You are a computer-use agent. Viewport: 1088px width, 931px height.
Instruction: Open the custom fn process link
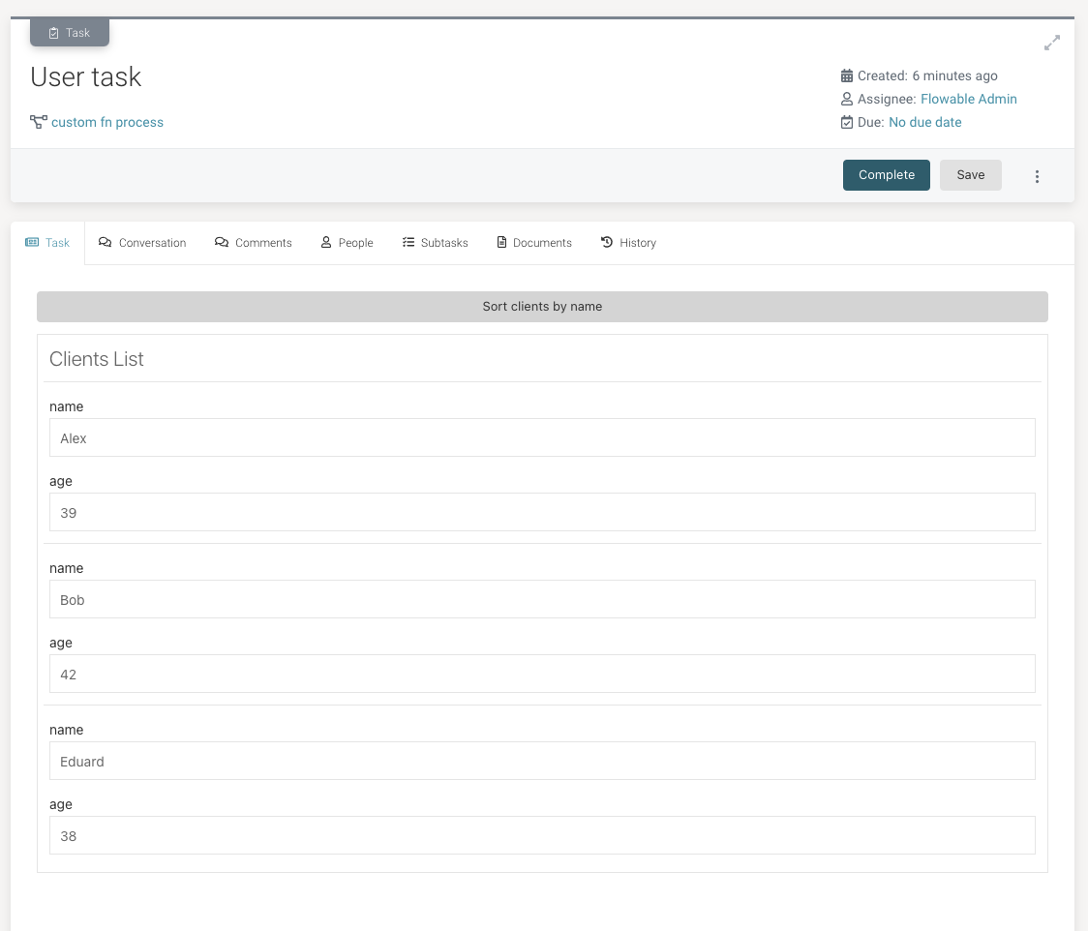(107, 122)
